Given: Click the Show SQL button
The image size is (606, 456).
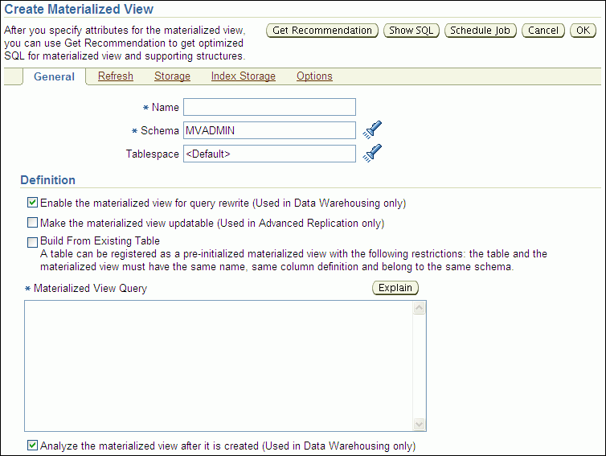Looking at the screenshot, I should pos(411,31).
